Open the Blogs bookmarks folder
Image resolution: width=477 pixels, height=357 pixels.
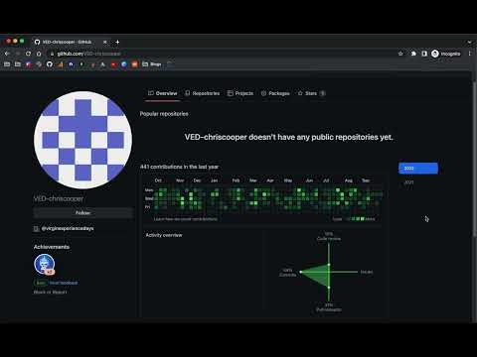(x=152, y=64)
